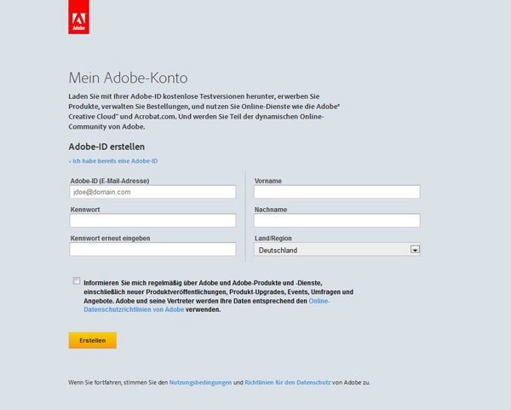511x410 pixels.
Task: Click into the Vorname input box
Action: coord(336,193)
